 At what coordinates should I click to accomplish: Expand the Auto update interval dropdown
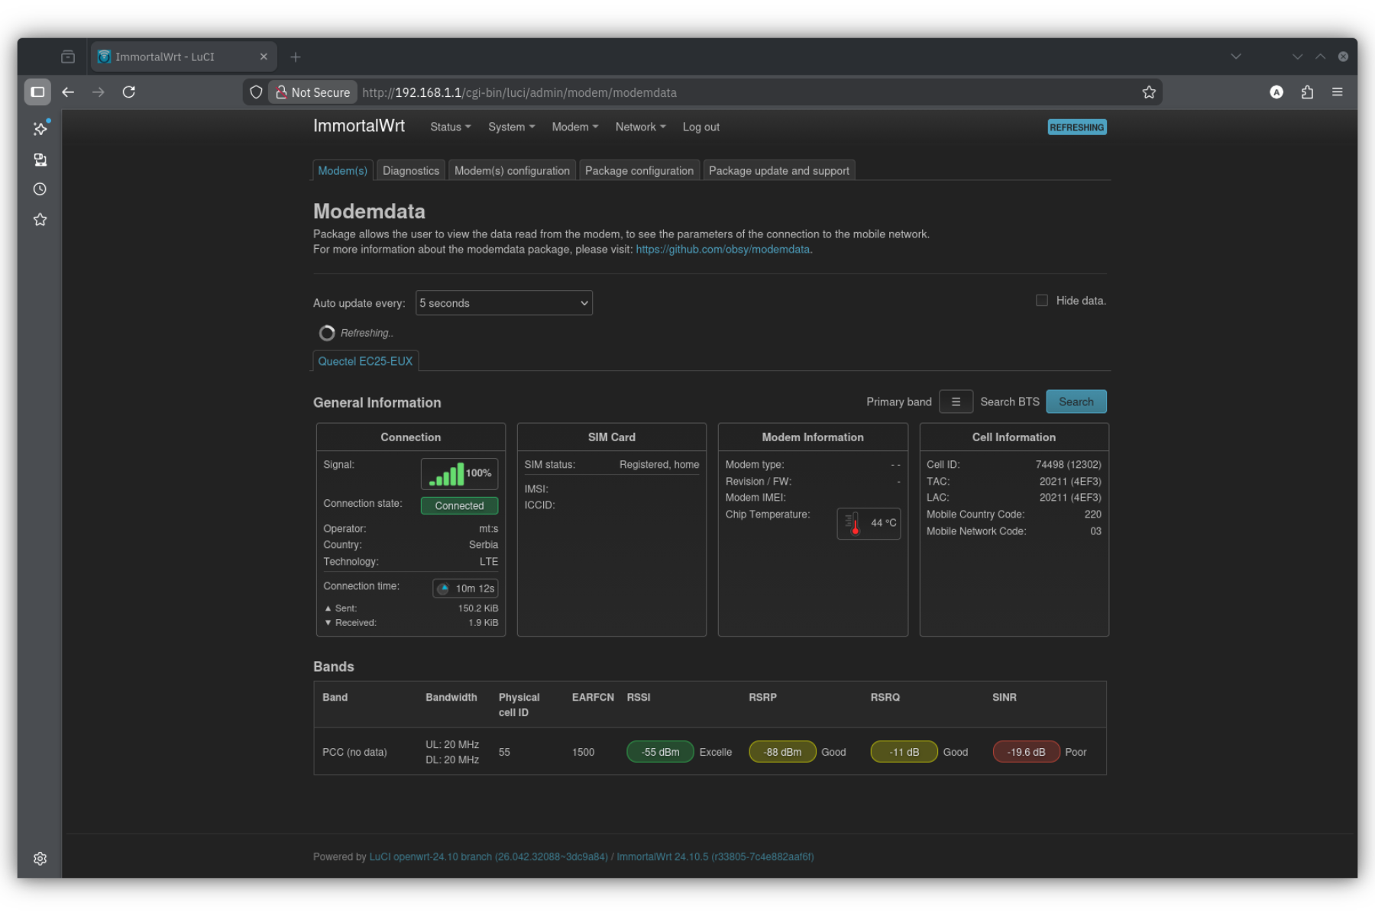tap(503, 303)
